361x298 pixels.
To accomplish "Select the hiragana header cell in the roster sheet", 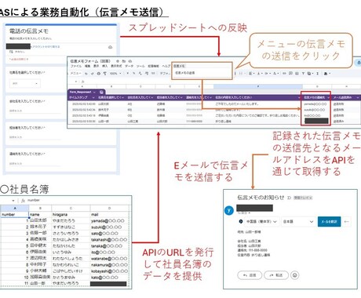I will (71, 214).
